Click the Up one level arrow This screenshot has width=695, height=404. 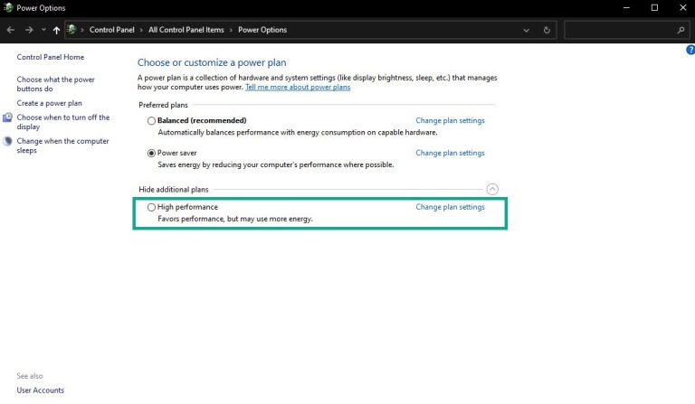pyautogui.click(x=56, y=30)
